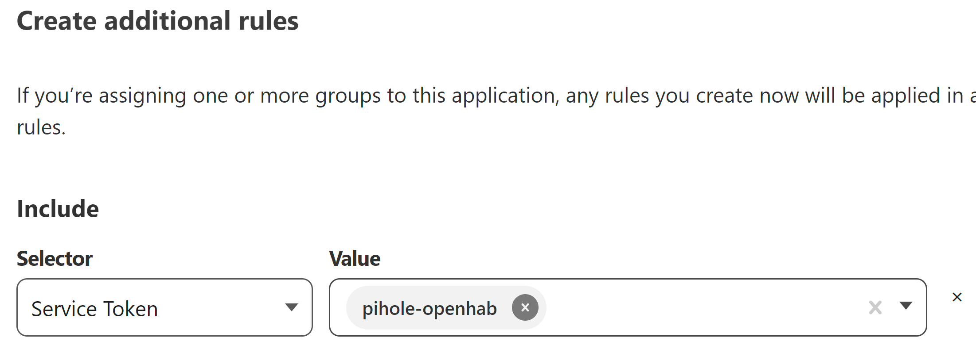Remove the pihole-openhab token chip

point(525,307)
